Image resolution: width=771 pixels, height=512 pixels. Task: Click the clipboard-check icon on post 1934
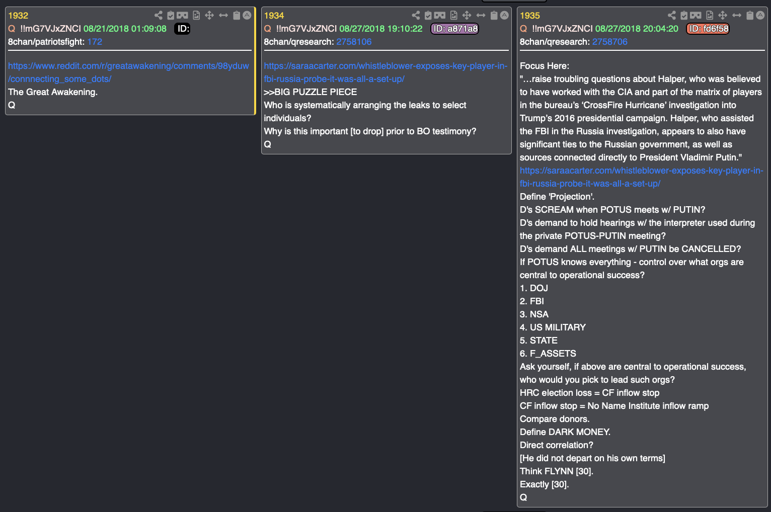[x=428, y=16]
